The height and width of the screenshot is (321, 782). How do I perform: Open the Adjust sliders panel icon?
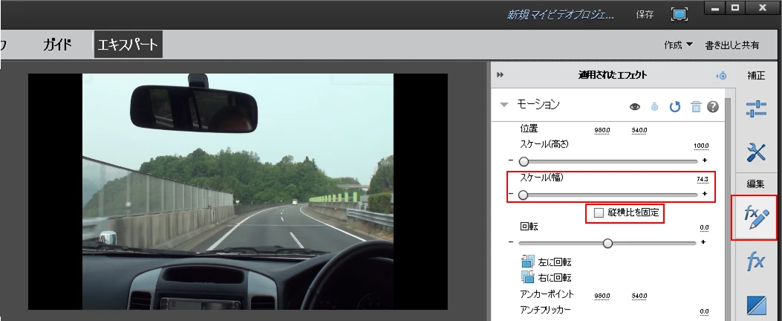(756, 108)
